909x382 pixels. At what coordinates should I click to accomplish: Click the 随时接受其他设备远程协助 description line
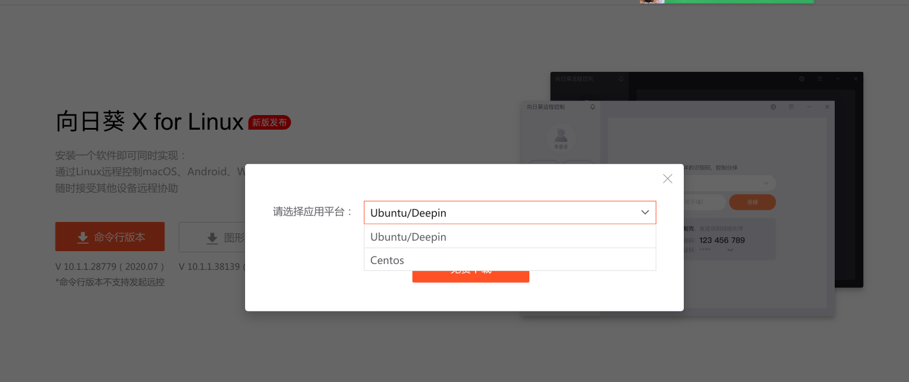116,188
